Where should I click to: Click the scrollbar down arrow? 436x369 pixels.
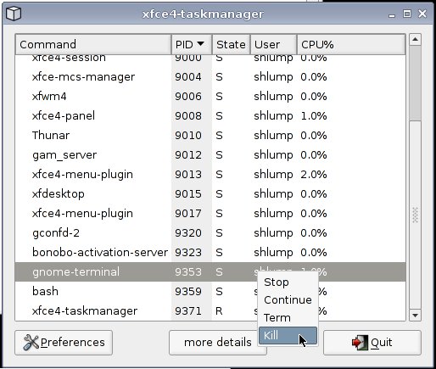click(x=415, y=315)
